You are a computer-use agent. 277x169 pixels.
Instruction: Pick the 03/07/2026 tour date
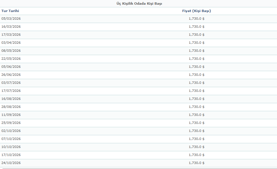11,83
